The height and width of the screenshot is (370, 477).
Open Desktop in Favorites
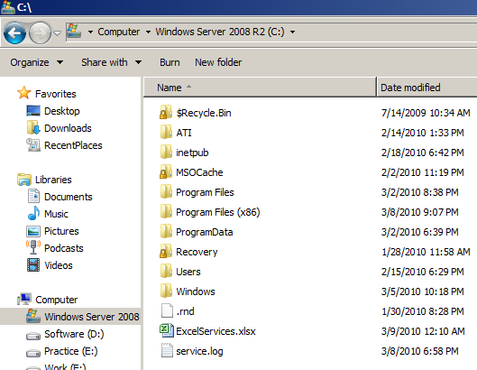point(61,111)
